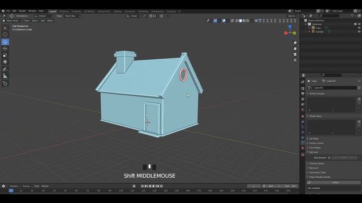Click the timeline Marker menu
This screenshot has height=203, width=362.
45,186
